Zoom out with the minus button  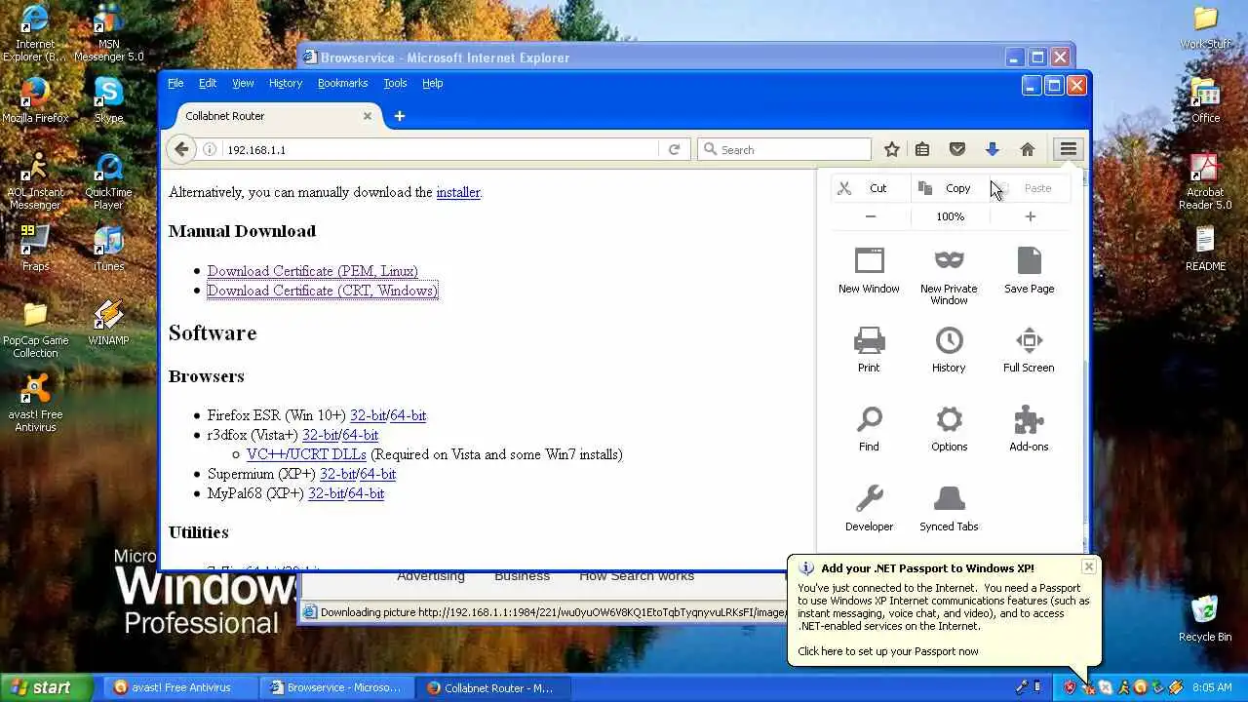(x=871, y=216)
